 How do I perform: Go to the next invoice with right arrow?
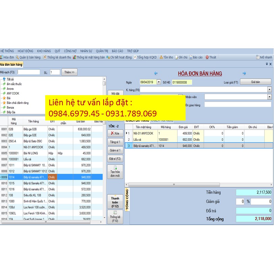click(x=244, y=73)
